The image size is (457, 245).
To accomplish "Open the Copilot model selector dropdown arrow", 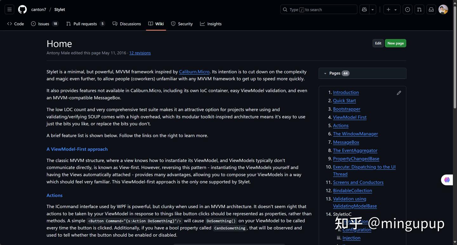I will pyautogui.click(x=372, y=9).
